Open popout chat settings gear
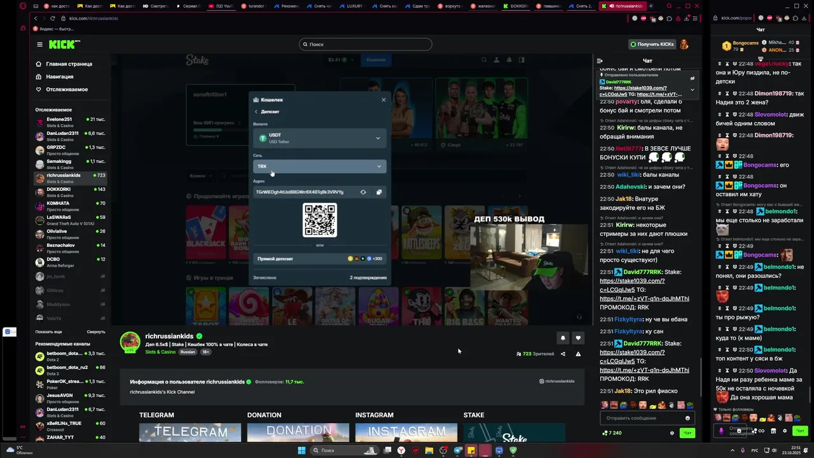814x458 pixels. (x=785, y=431)
